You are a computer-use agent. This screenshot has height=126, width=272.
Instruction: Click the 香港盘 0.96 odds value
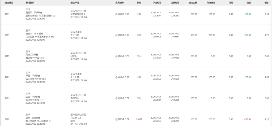coord(122,35)
